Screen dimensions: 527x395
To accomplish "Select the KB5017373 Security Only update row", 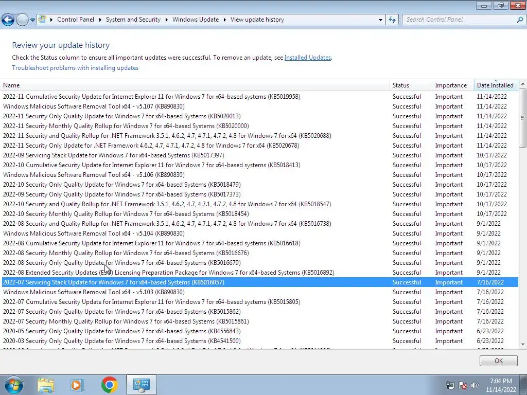I will [259, 194].
